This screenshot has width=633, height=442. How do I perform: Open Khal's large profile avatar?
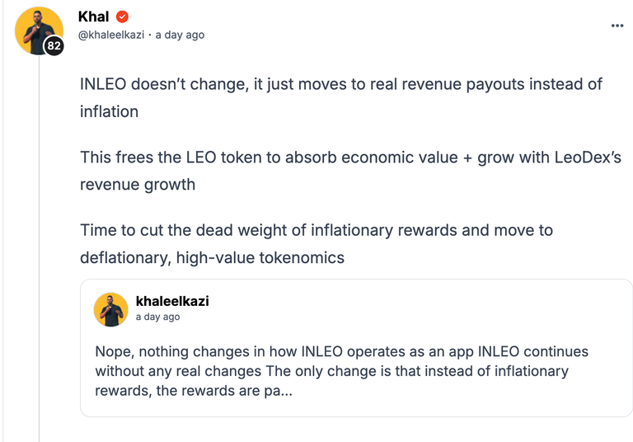(x=39, y=31)
